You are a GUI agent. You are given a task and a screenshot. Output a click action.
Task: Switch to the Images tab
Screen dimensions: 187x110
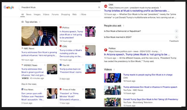[37, 14]
